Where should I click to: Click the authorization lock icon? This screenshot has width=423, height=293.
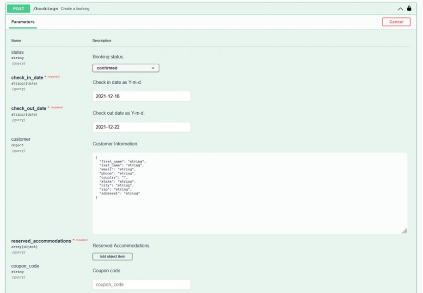(409, 8)
